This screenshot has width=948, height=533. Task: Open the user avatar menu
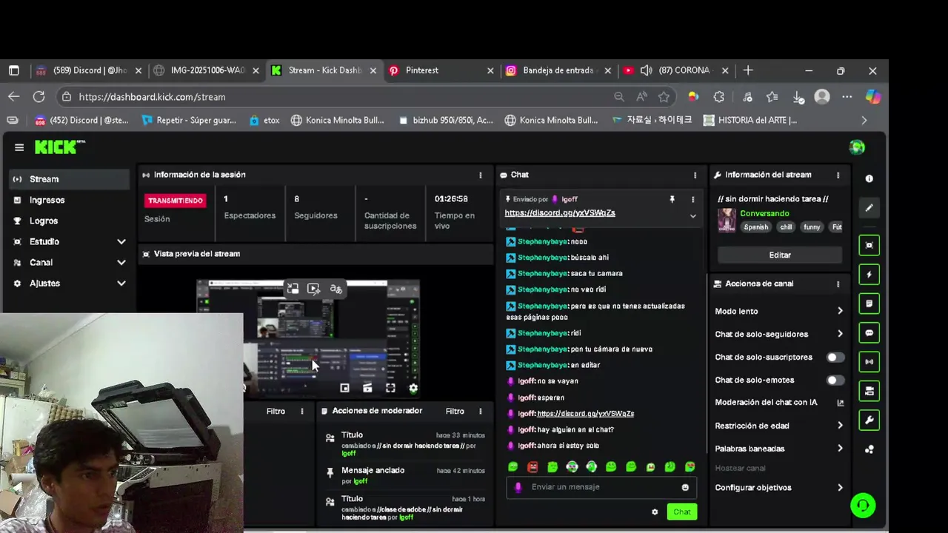[857, 147]
